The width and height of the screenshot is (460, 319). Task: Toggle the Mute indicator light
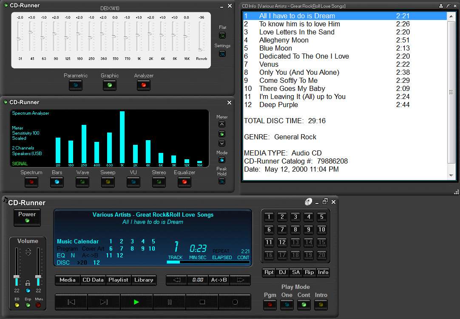(x=38, y=305)
